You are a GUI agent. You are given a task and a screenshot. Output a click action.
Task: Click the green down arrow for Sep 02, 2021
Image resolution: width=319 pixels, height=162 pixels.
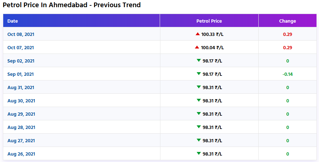coord(198,60)
